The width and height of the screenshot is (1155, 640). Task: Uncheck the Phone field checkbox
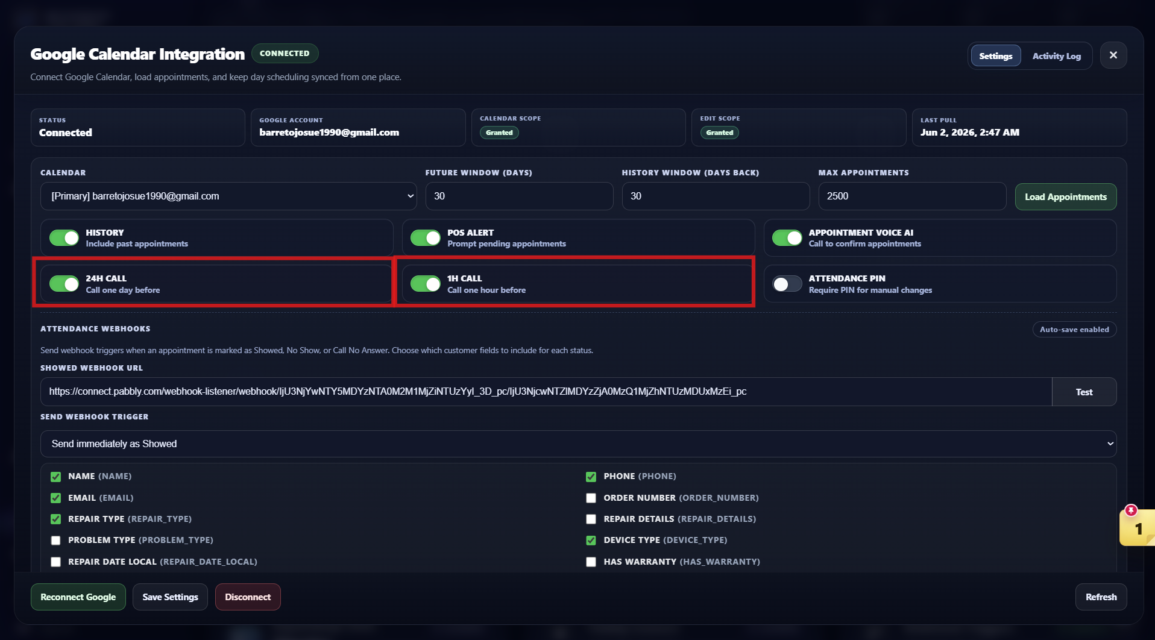pos(591,477)
